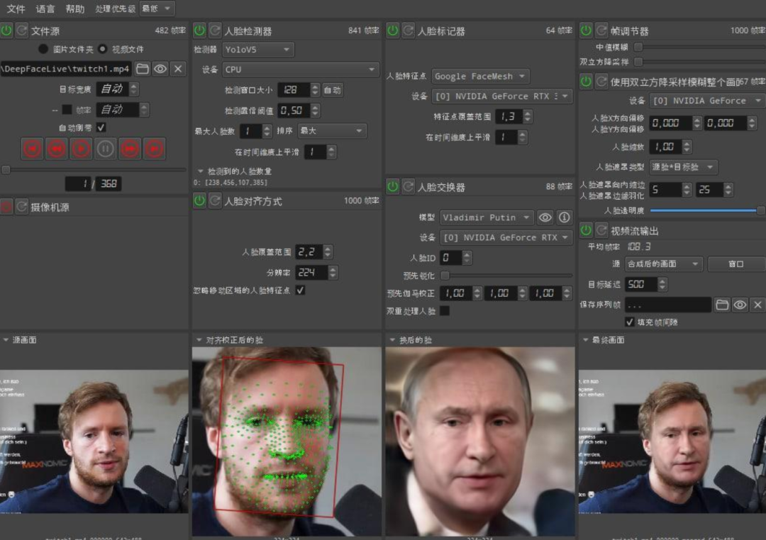The image size is (766, 540).
Task: Toggle the 视频流输出 power icon
Action: coord(586,230)
